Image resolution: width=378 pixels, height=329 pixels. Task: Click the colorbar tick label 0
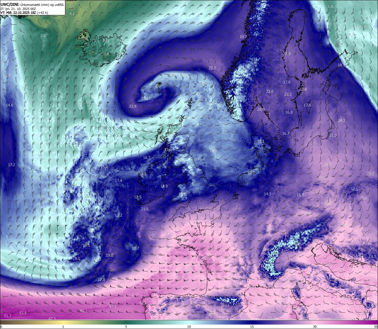point(1,327)
